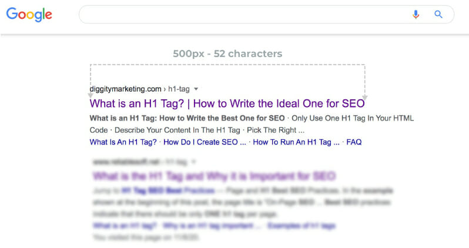Click 'H1 Tag SEO Best Practices' jump link
Image resolution: width=469 pixels, height=248 pixels.
click(x=166, y=191)
